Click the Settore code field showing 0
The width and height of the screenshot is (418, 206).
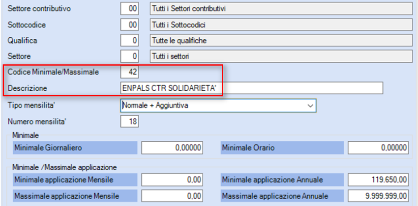point(129,56)
